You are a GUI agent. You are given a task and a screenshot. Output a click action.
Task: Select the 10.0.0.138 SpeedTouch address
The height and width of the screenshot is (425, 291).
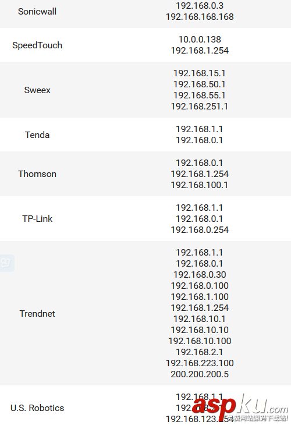pos(200,40)
